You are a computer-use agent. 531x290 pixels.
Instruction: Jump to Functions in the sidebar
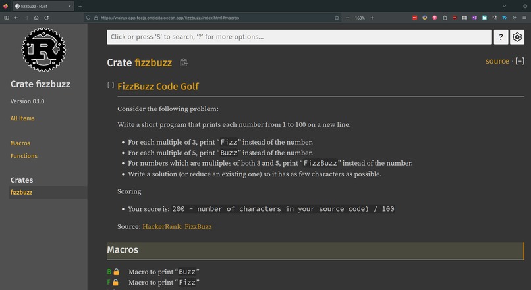click(24, 156)
